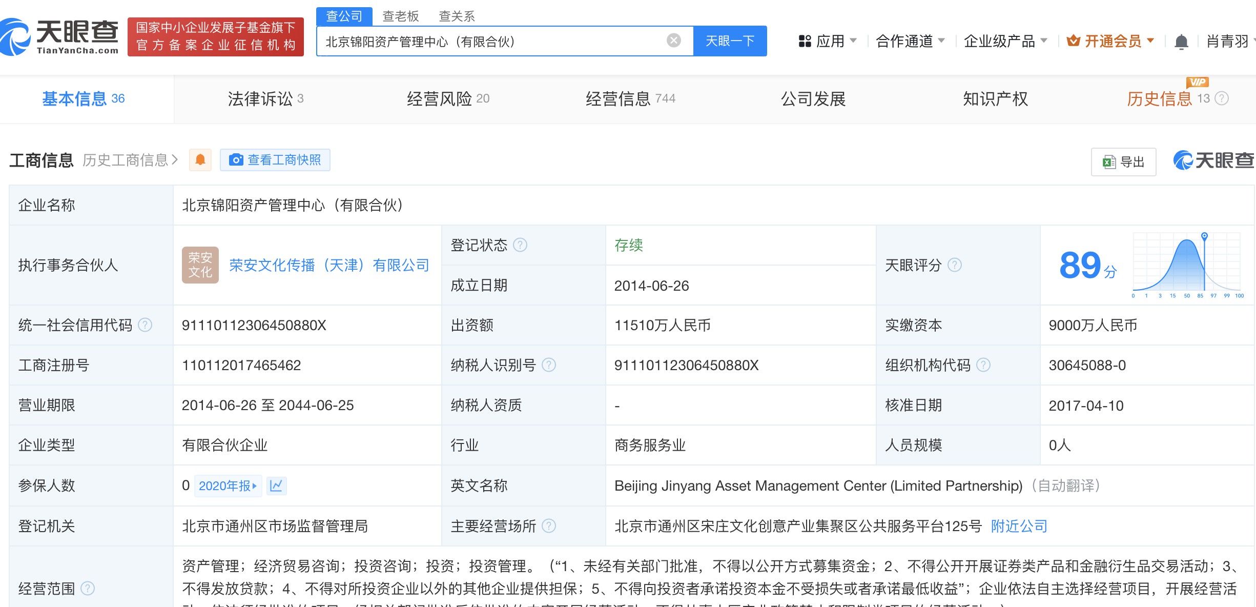
Task: Click establishment date 2014-06-26
Action: (652, 286)
